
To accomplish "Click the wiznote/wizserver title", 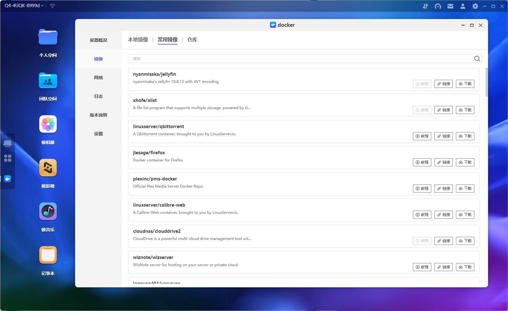I will (x=153, y=257).
